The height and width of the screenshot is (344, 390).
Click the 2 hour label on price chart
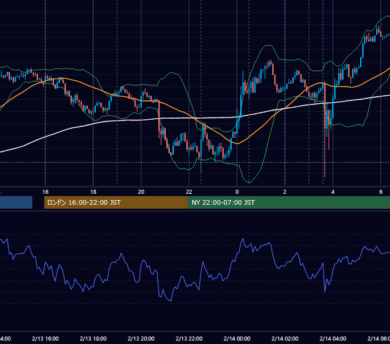click(x=285, y=192)
